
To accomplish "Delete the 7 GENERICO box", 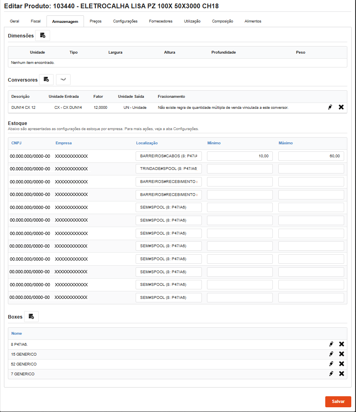I will (x=341, y=373).
